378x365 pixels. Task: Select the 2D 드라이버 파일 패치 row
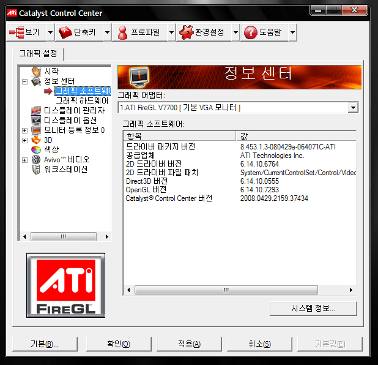[x=240, y=173]
